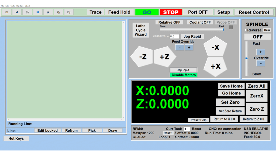Click the blue undo arrow icon

(x=38, y=12)
